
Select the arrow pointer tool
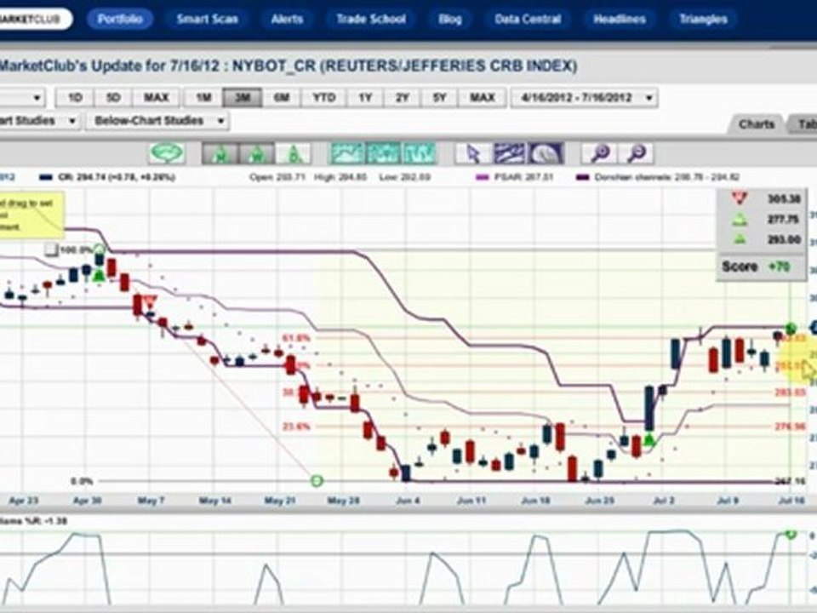point(473,154)
